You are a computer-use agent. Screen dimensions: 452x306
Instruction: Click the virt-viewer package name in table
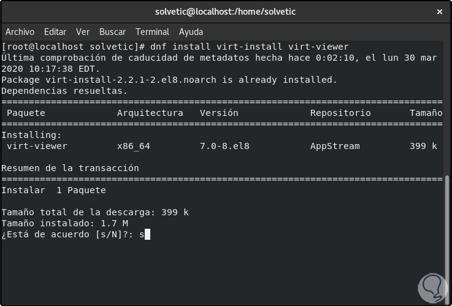coord(37,146)
